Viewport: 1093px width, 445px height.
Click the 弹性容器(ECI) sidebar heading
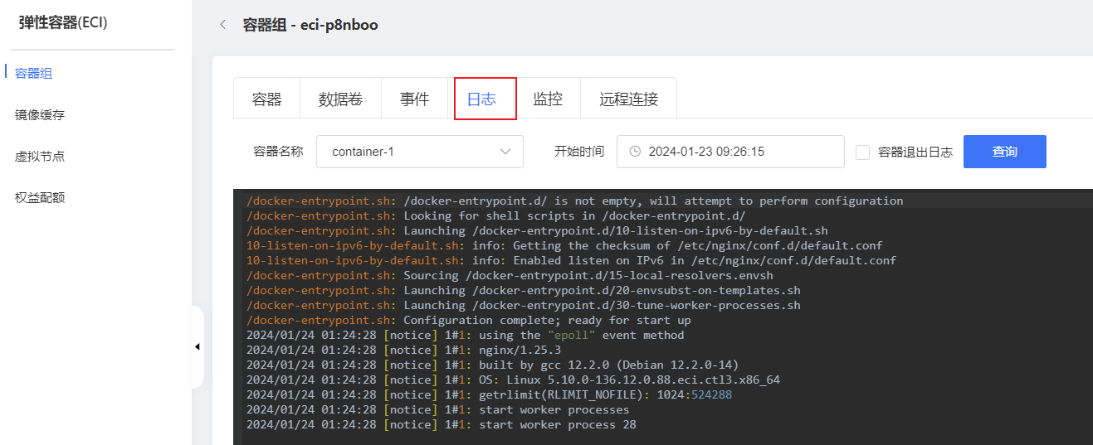(63, 23)
